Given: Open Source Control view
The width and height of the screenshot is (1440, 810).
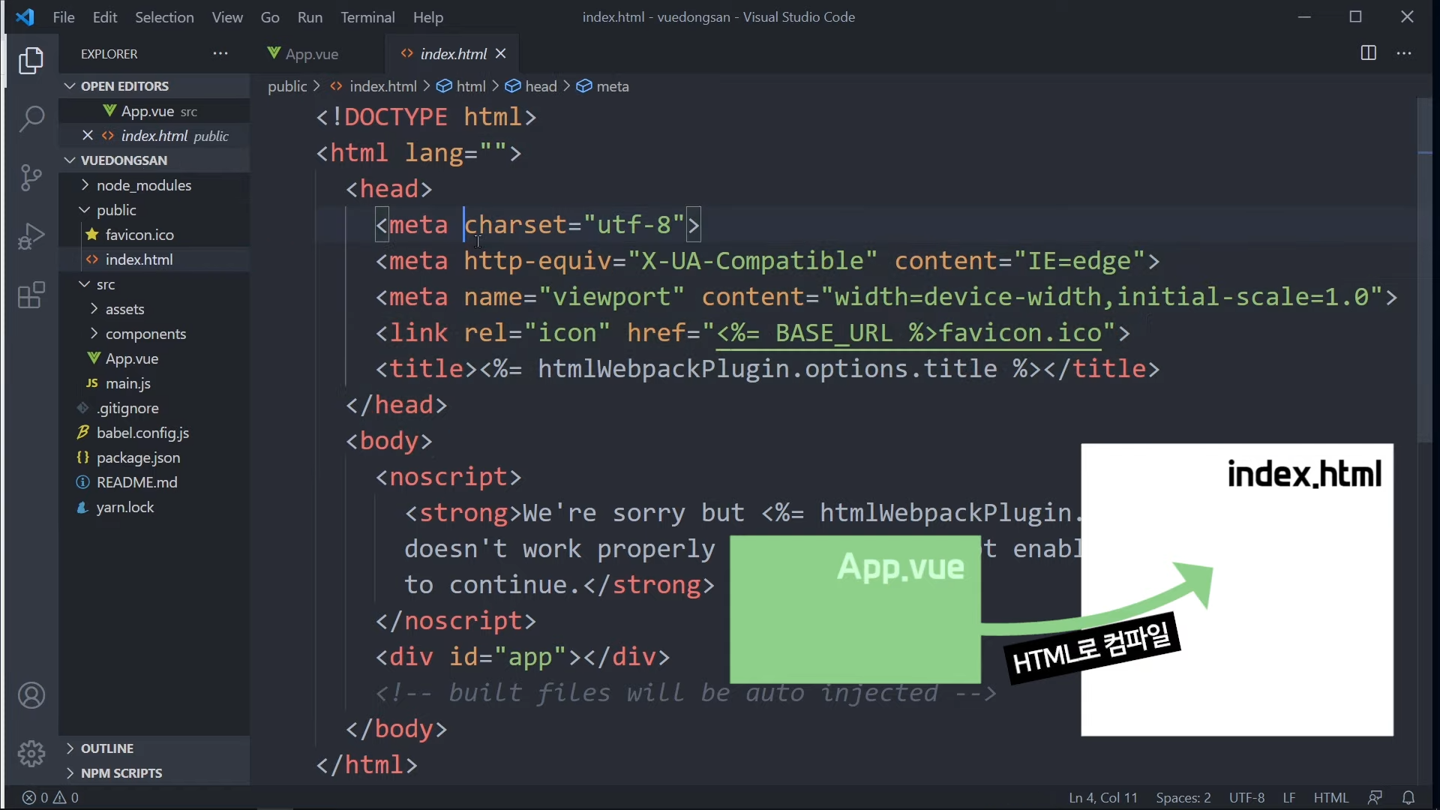Looking at the screenshot, I should pyautogui.click(x=31, y=178).
